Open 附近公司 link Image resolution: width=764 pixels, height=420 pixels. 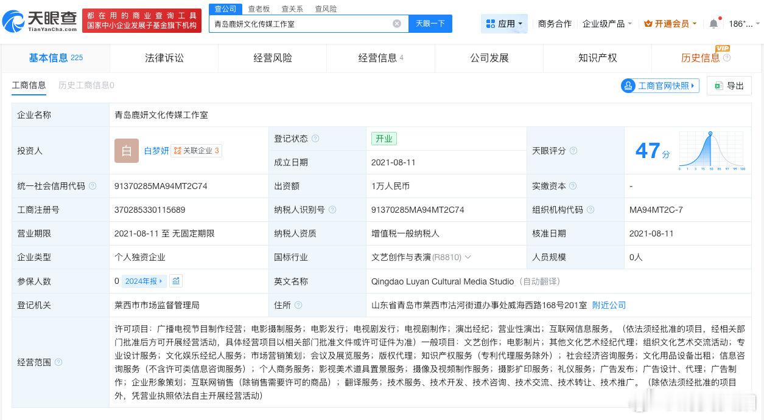pyautogui.click(x=609, y=305)
